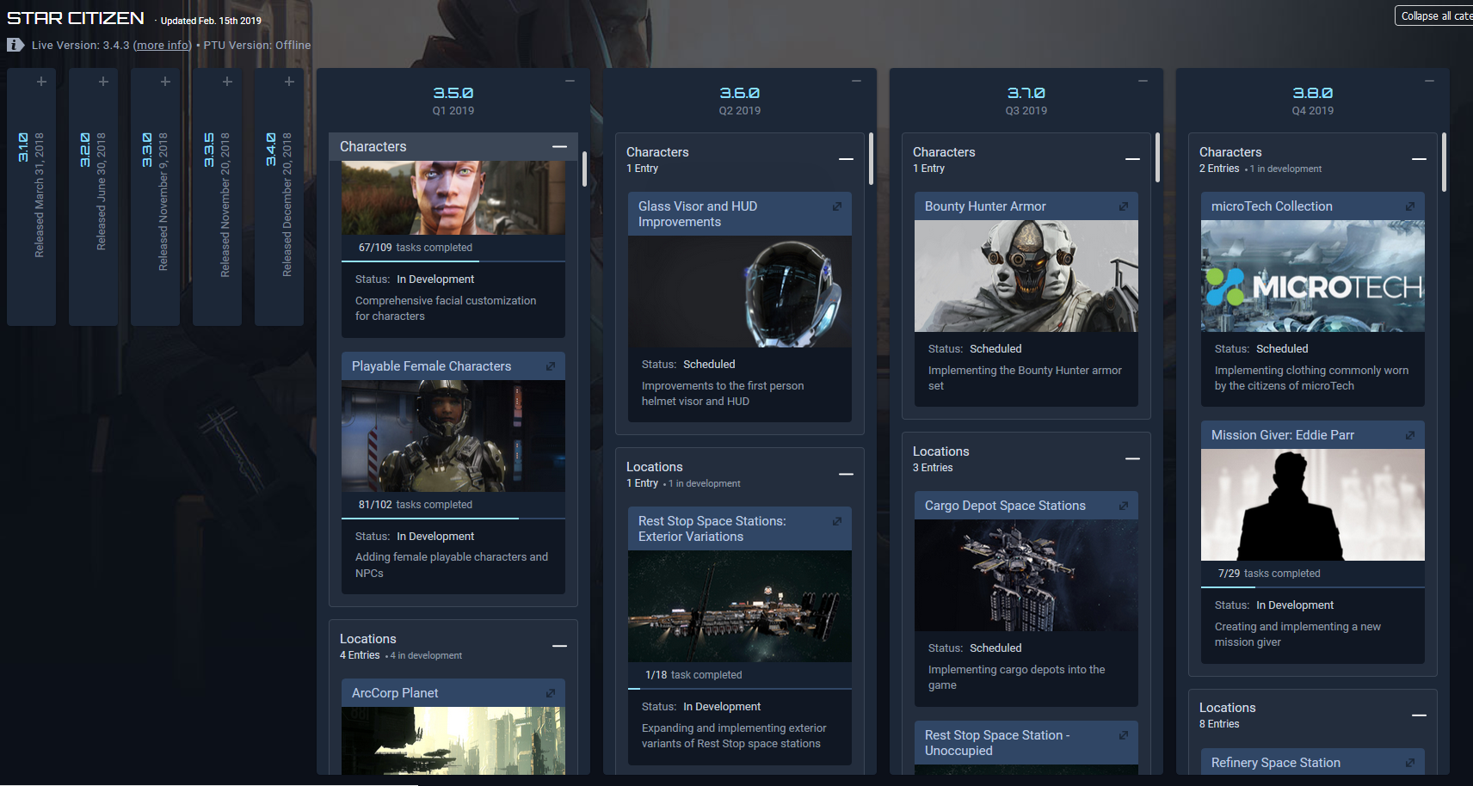Open the info icon beside Live Version
The image size is (1473, 786).
(15, 45)
